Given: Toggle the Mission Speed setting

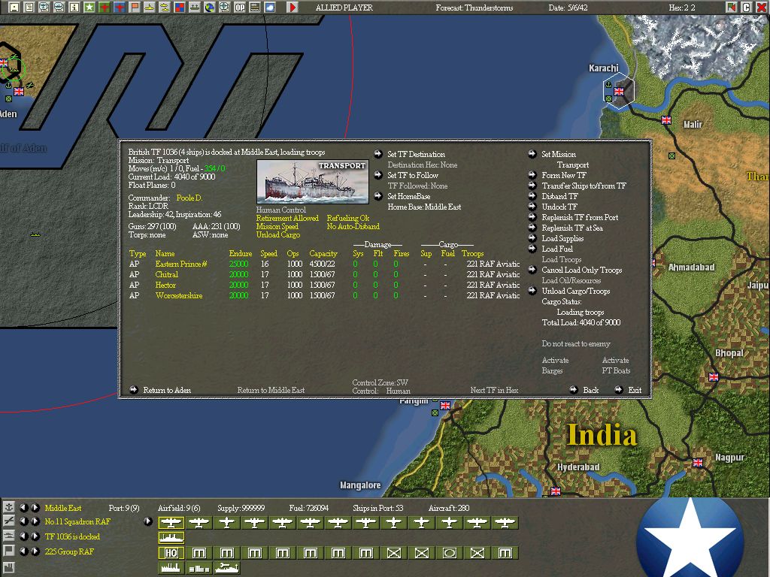Looking at the screenshot, I should coord(277,227).
